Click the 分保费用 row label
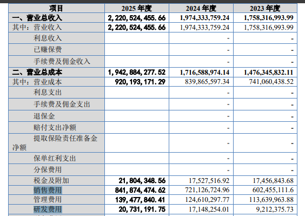 pos(48,169)
